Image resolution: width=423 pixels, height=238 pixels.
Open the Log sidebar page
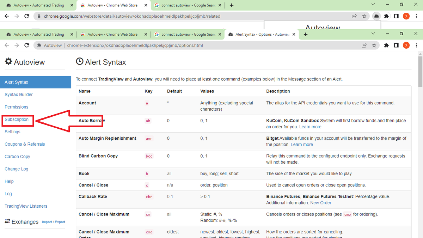pos(8,194)
